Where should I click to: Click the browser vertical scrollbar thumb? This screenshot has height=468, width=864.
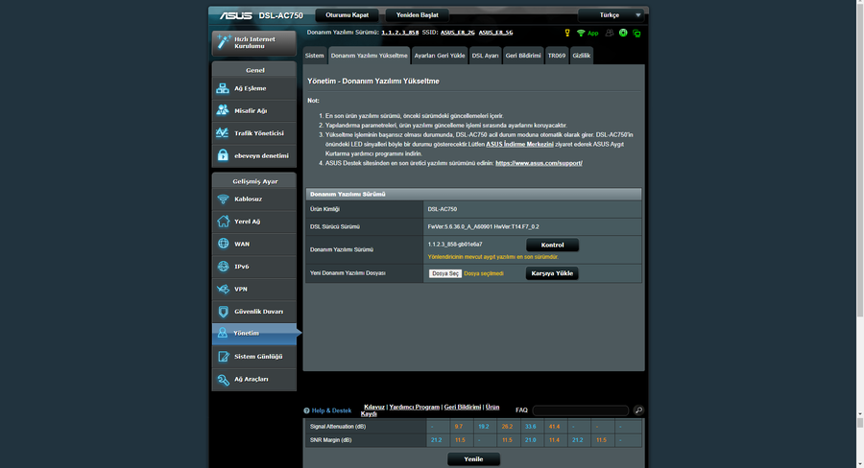tap(859, 162)
